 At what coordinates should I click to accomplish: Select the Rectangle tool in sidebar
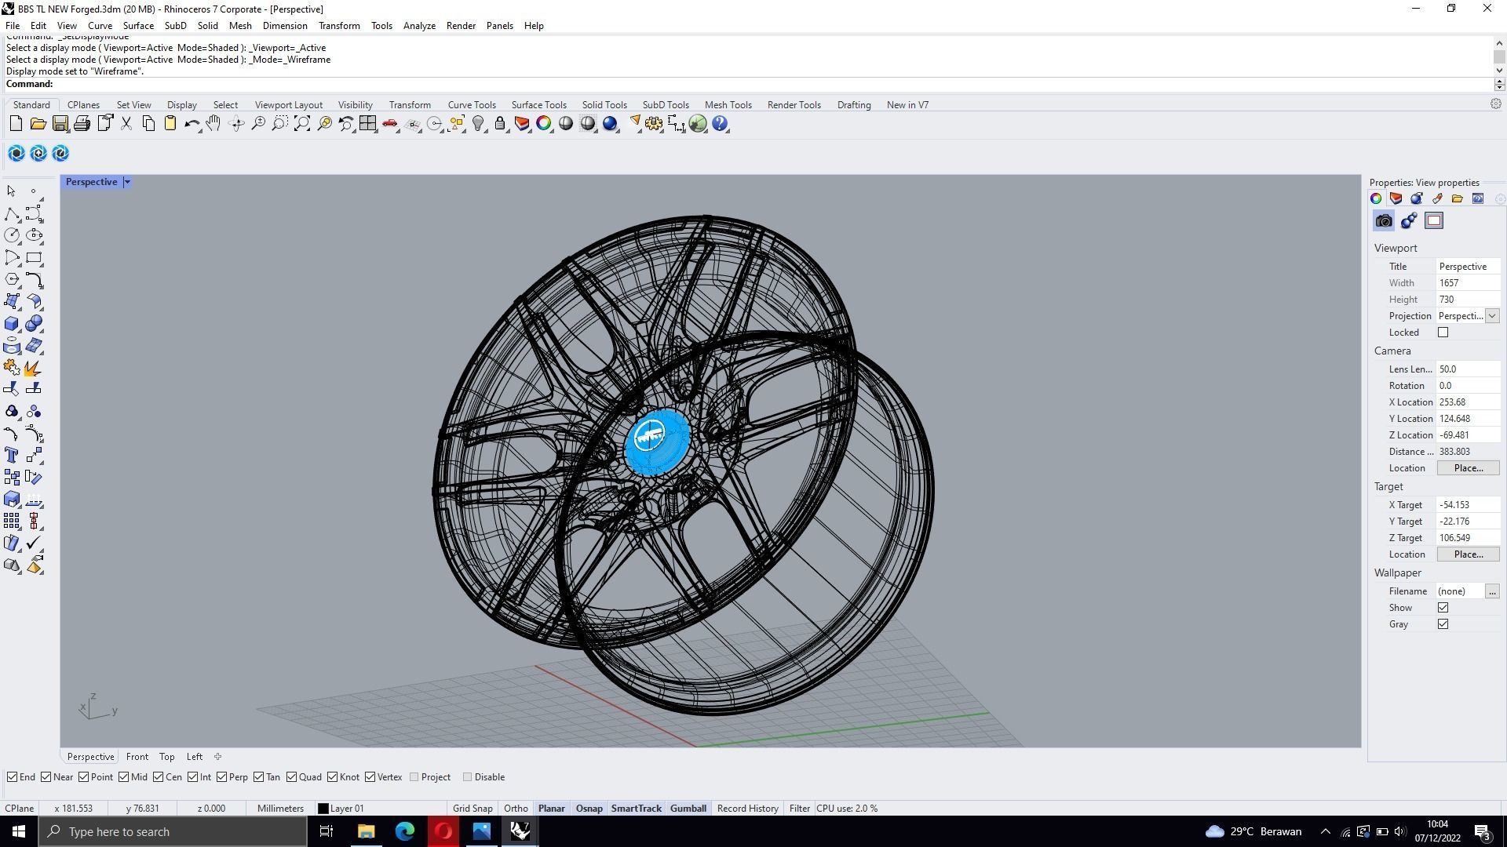pyautogui.click(x=34, y=257)
